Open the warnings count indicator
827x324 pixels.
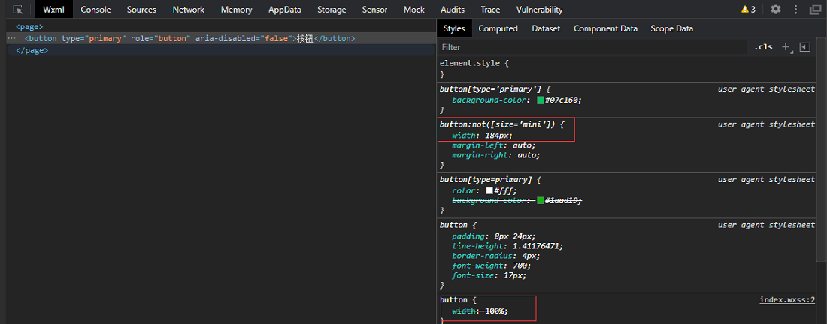click(x=748, y=10)
